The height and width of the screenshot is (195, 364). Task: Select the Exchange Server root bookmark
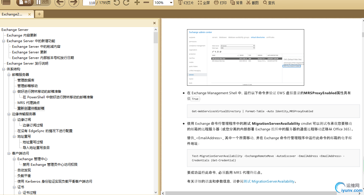pos(15,30)
